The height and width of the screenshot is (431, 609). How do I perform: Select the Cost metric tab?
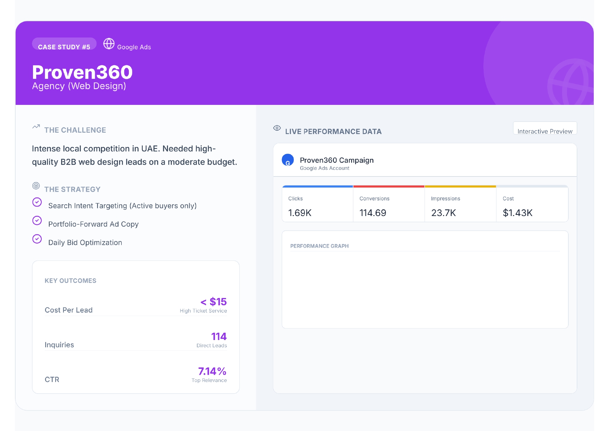pyautogui.click(x=532, y=204)
